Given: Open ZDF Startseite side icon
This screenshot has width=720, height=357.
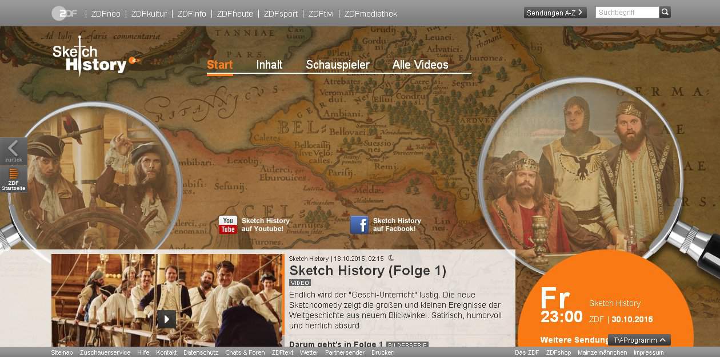Looking at the screenshot, I should pyautogui.click(x=14, y=179).
